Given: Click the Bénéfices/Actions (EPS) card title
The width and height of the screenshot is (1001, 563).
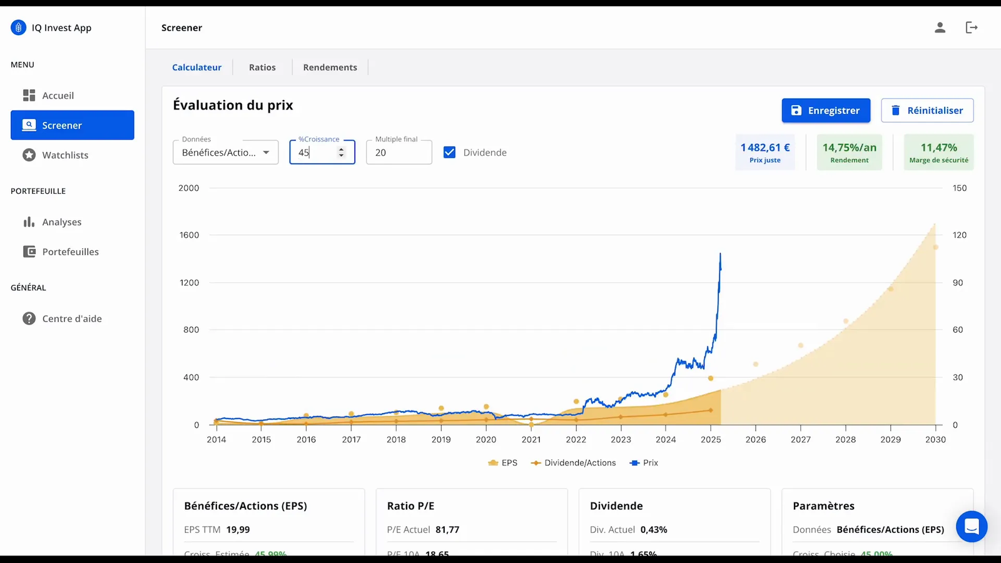Looking at the screenshot, I should click(246, 506).
